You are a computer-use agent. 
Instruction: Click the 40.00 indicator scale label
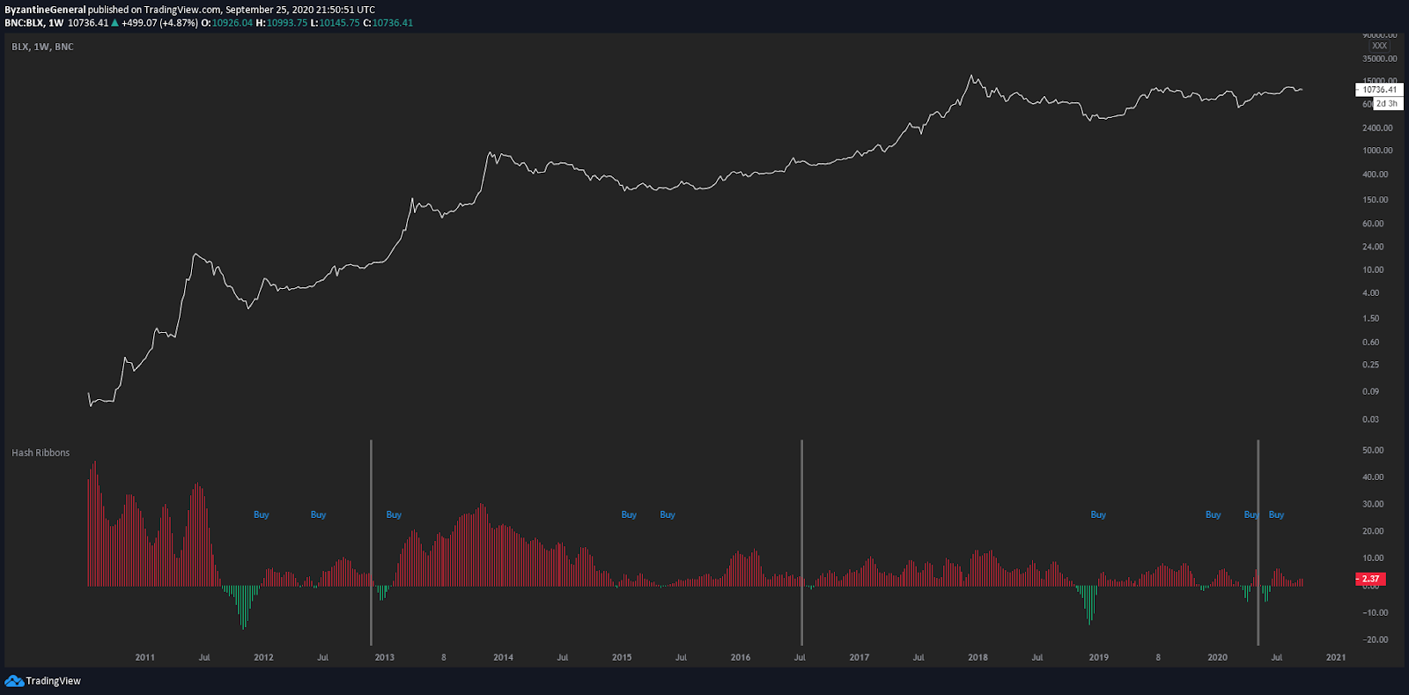coord(1373,477)
